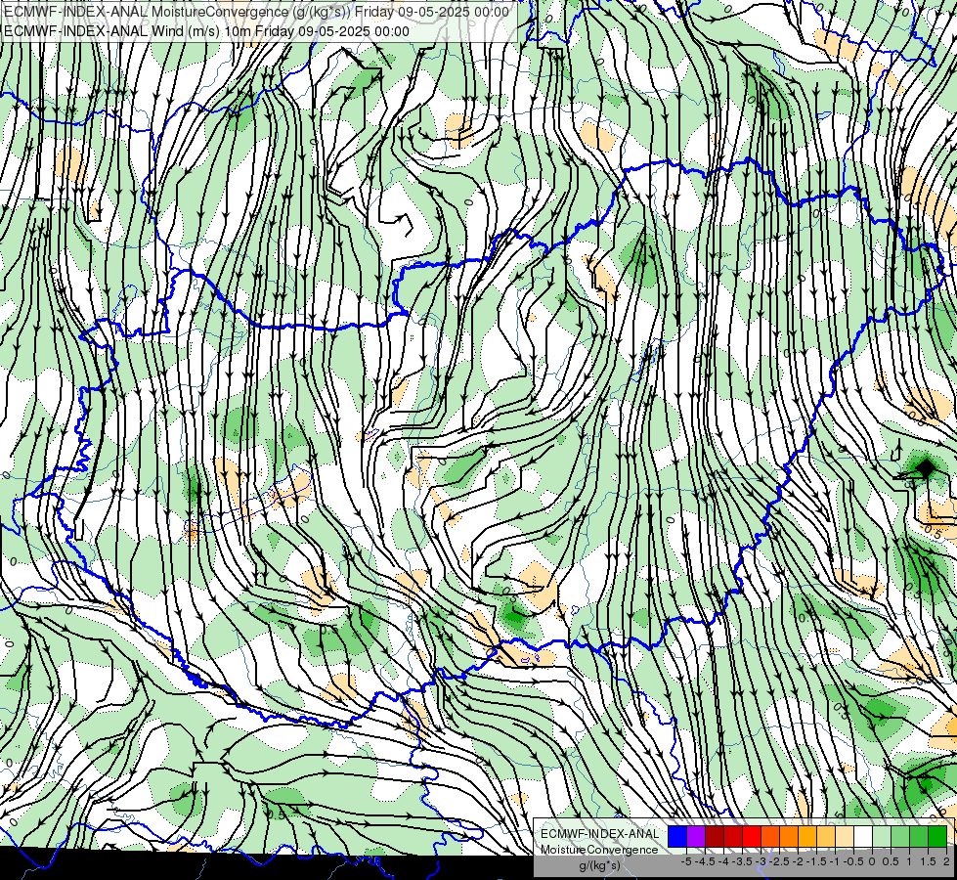Click the '-2' legend tick label

coord(798,861)
